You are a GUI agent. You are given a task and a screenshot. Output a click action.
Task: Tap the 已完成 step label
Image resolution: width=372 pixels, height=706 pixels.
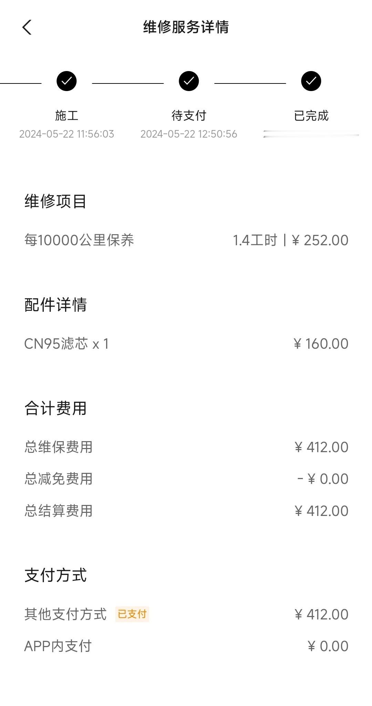311,116
